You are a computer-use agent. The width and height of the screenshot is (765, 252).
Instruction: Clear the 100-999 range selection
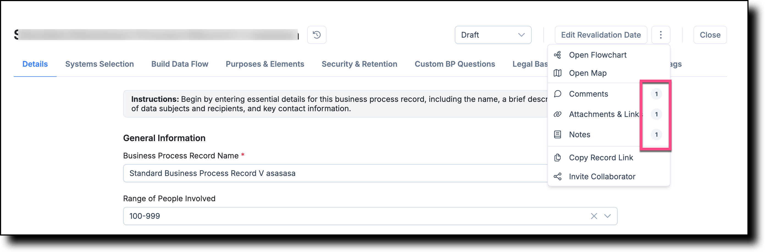point(594,216)
